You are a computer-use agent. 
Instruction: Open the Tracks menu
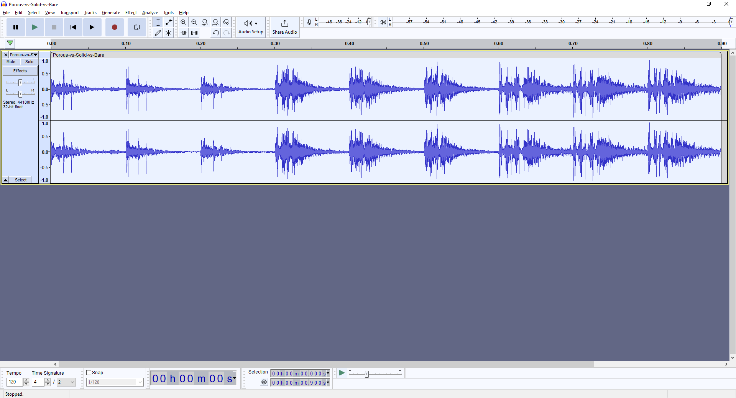click(x=90, y=13)
